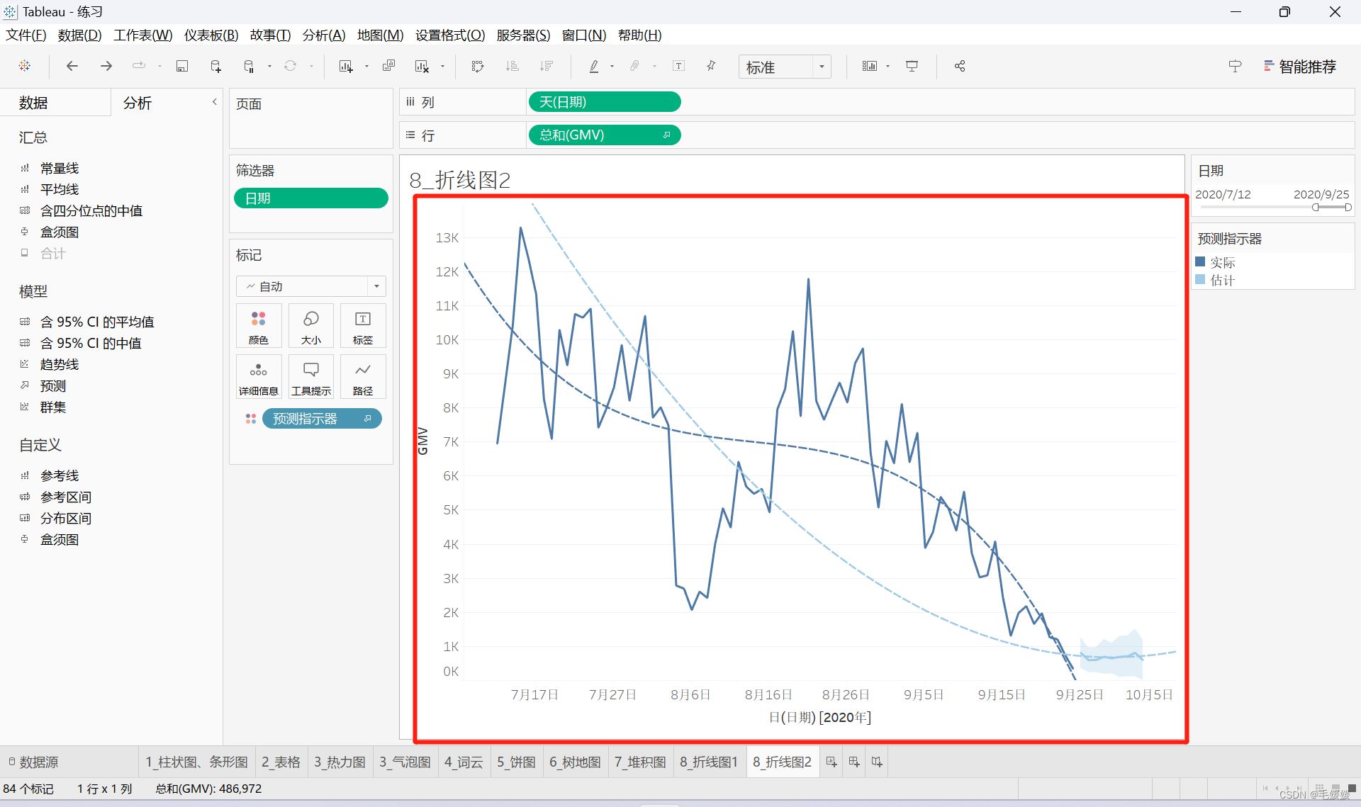Click the swap rows and columns icon
This screenshot has width=1361, height=807.
click(478, 66)
